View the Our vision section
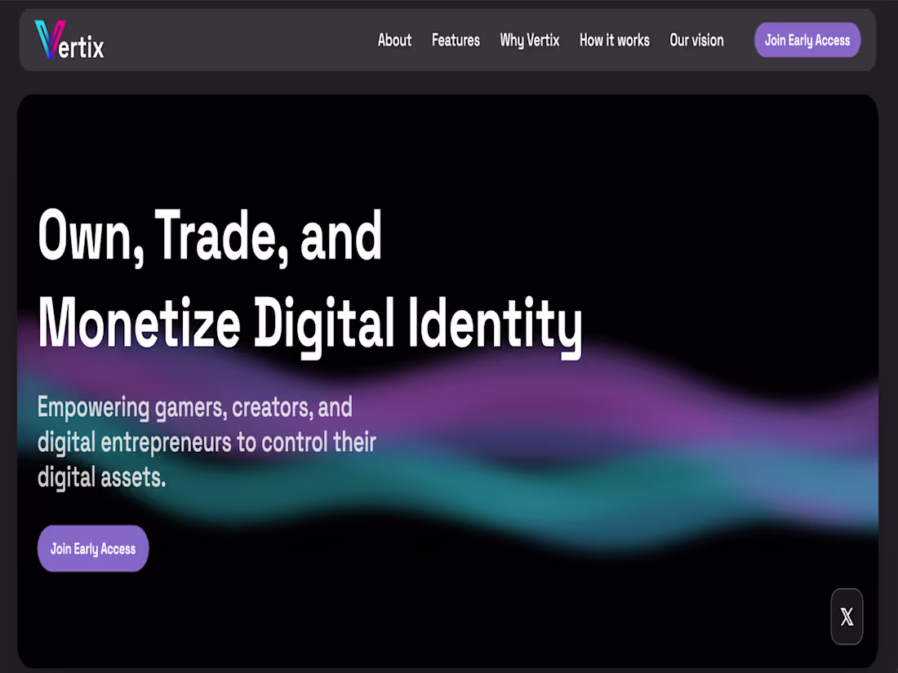The width and height of the screenshot is (898, 673). (x=696, y=40)
